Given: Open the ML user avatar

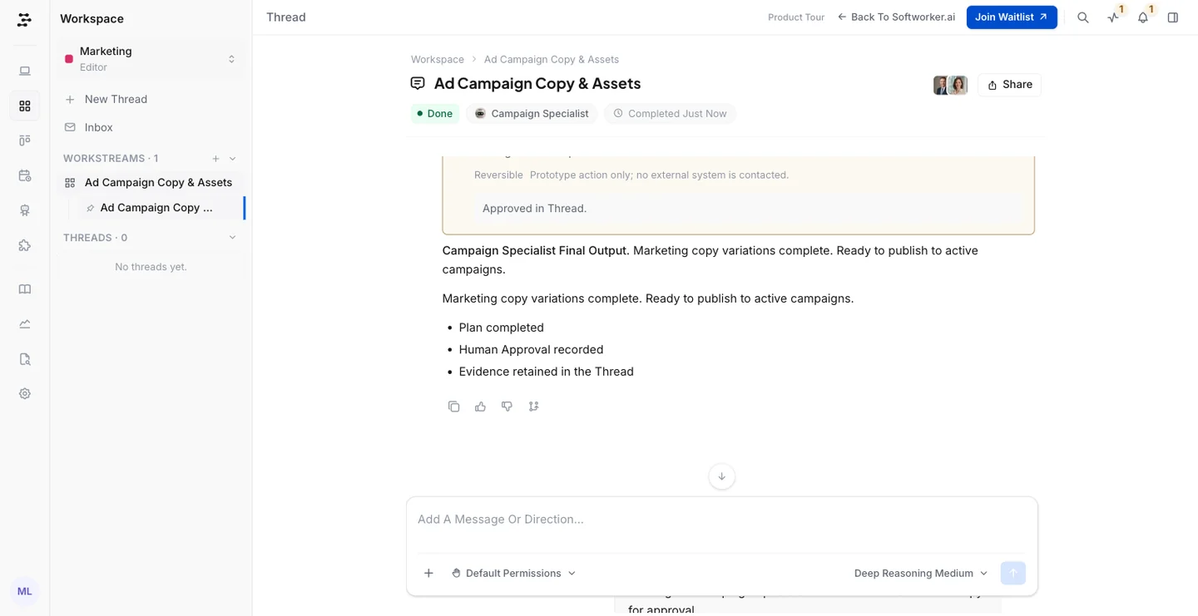Looking at the screenshot, I should pyautogui.click(x=25, y=591).
